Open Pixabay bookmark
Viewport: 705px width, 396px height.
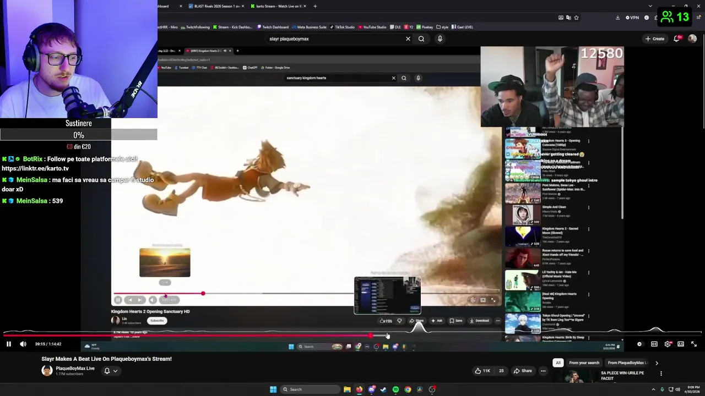pyautogui.click(x=425, y=27)
